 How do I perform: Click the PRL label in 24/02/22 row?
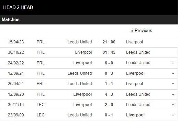point(41,63)
